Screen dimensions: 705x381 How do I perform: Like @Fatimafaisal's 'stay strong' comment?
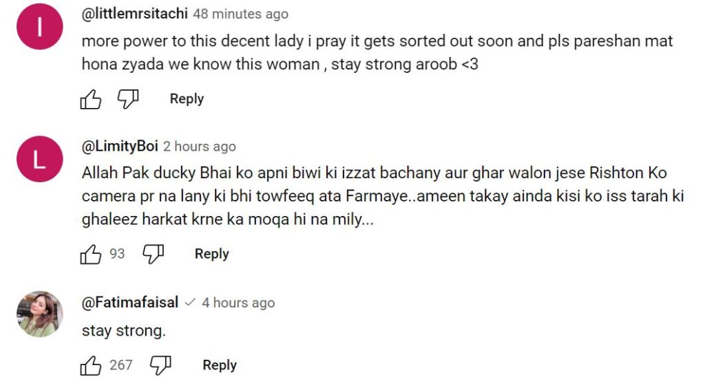click(x=91, y=364)
